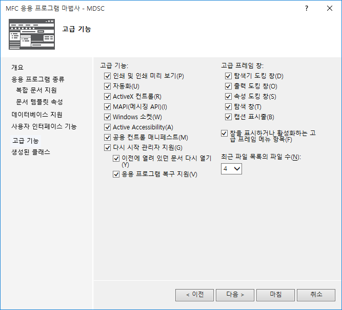This screenshot has width=342, height=310.
Task: Toggle the 탐색 창(T) checkbox
Action: [228, 106]
